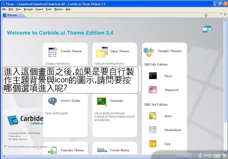The image size is (228, 159).
Task: Click the Transfer Theme link
Action: click(x=72, y=150)
